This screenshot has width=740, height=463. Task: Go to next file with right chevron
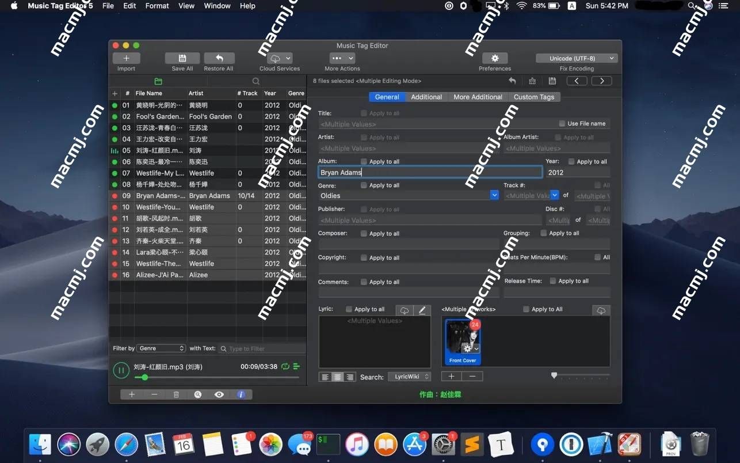click(602, 81)
